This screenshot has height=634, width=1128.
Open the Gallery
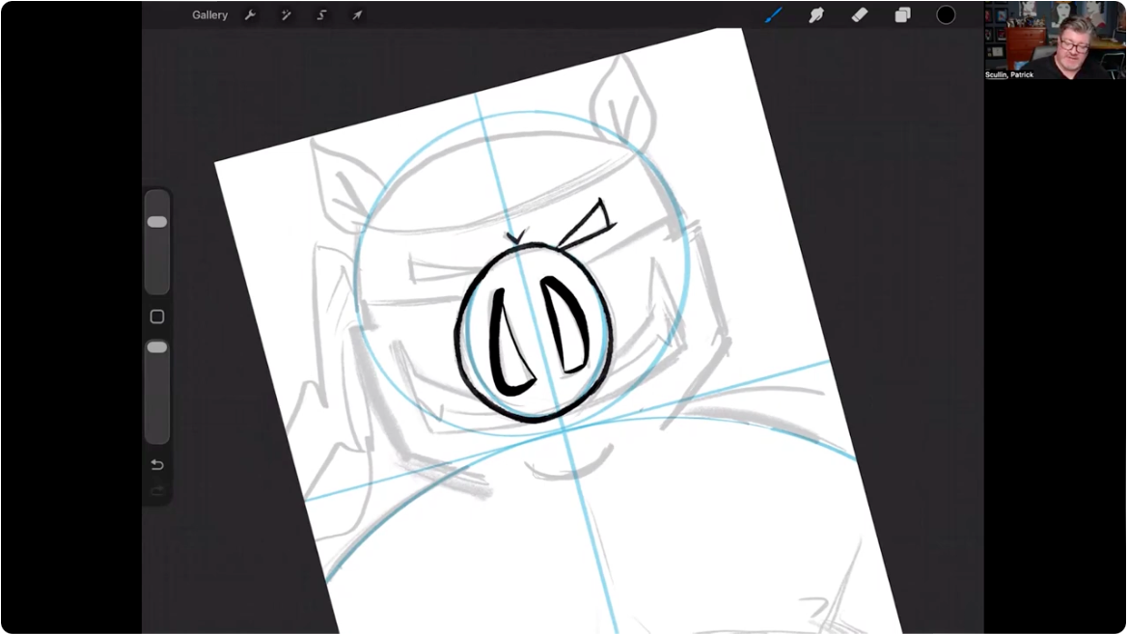(209, 15)
